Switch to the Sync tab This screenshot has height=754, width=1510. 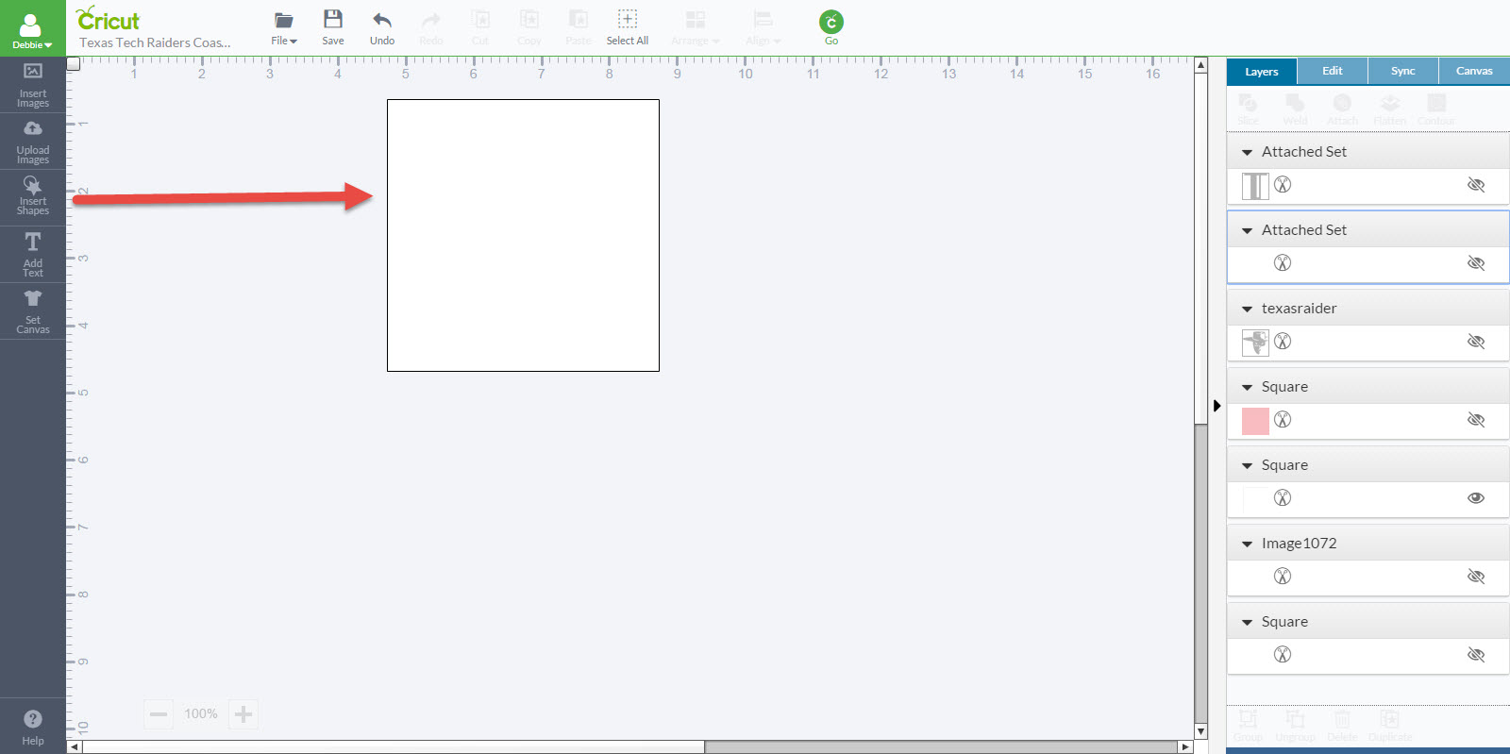pyautogui.click(x=1402, y=71)
